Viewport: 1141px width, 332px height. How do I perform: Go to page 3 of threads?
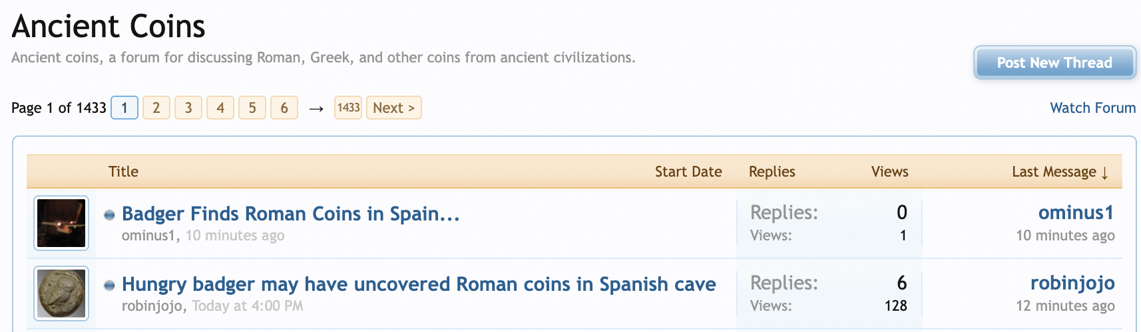188,108
